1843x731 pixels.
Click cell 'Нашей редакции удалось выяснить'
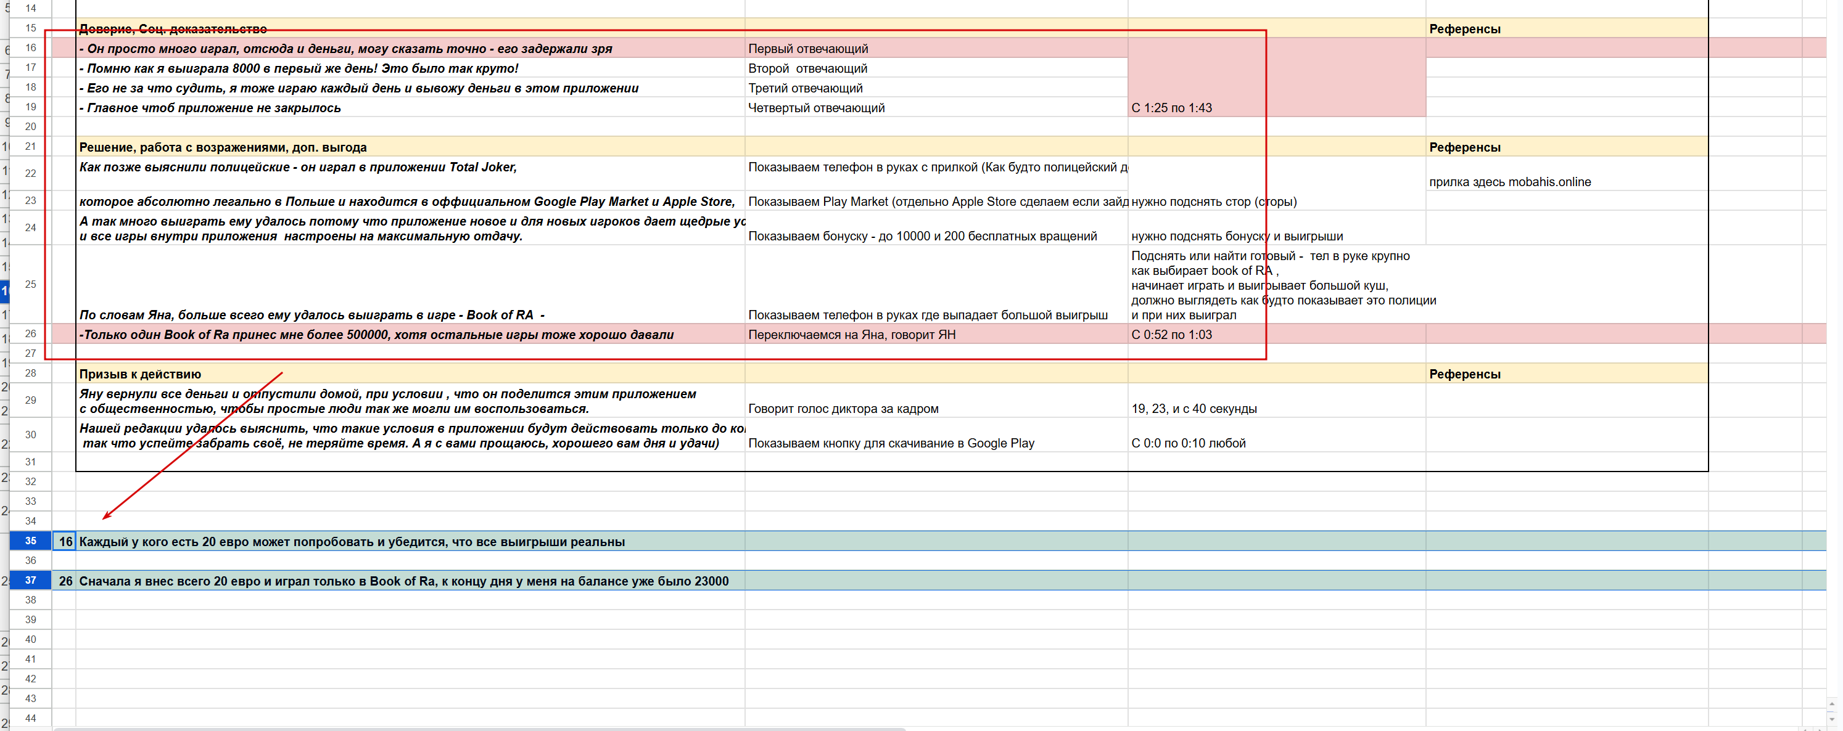tap(410, 435)
